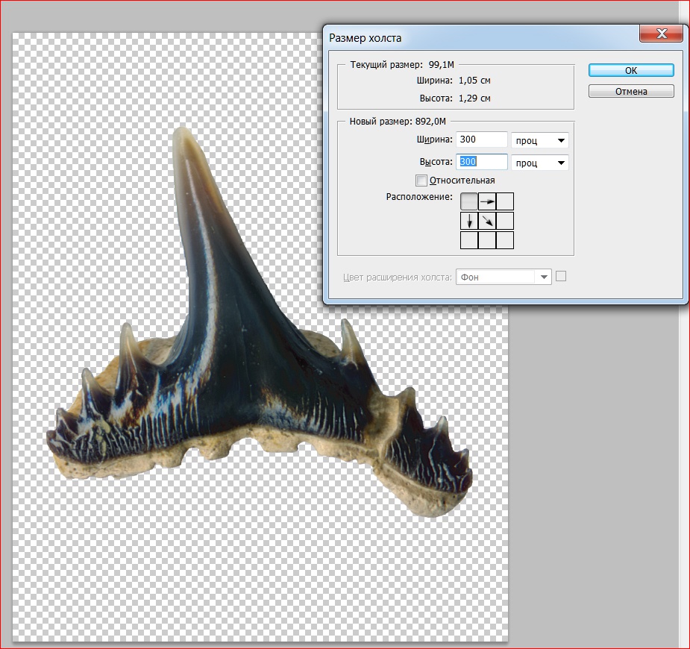Set anchor to bottom-left grid cell
Image resolution: width=690 pixels, height=649 pixels.
(x=469, y=239)
